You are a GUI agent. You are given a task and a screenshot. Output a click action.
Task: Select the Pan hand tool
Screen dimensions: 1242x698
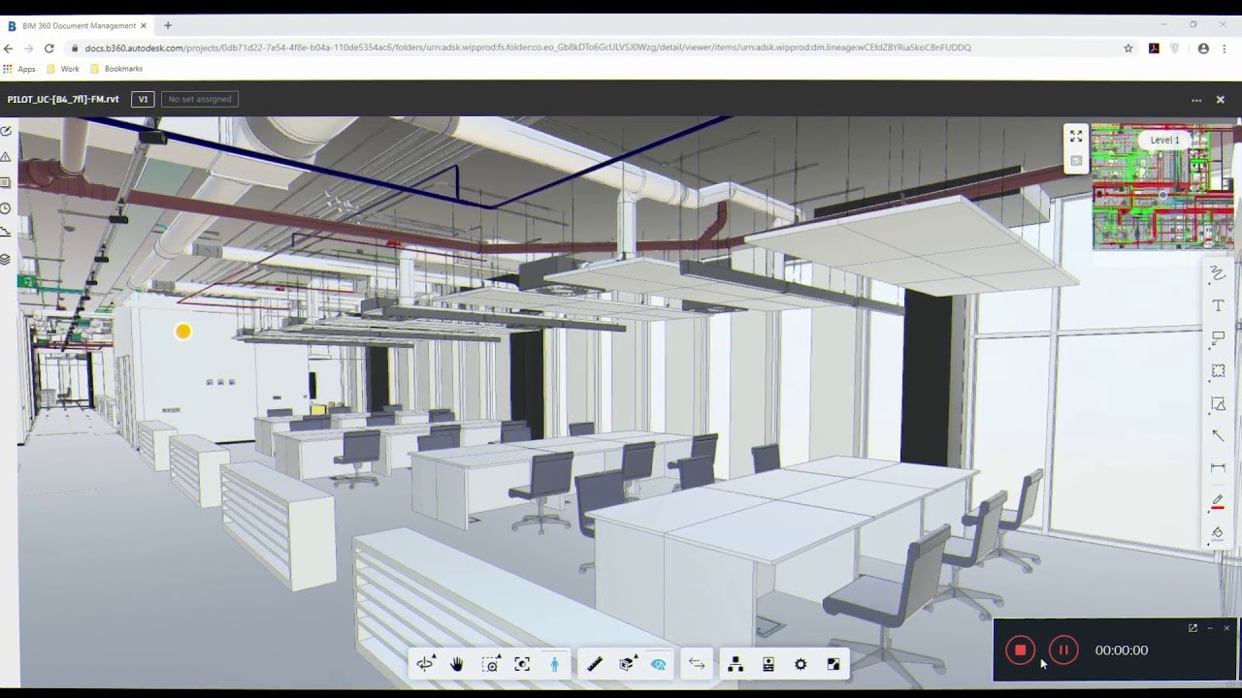[457, 664]
